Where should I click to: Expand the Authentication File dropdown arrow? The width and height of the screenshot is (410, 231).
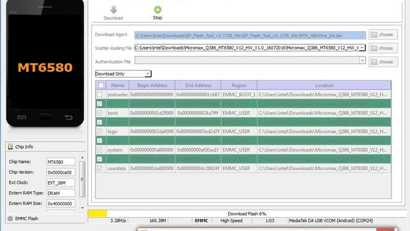pos(362,60)
